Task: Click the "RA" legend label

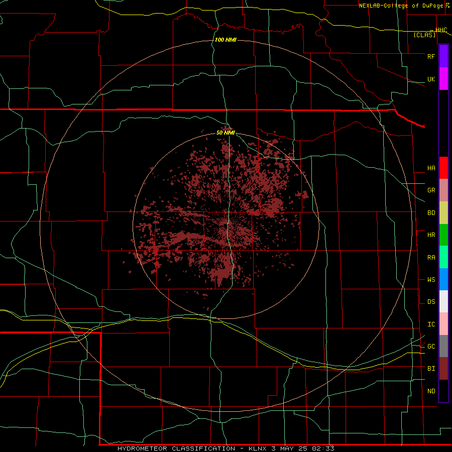Action: [431, 258]
